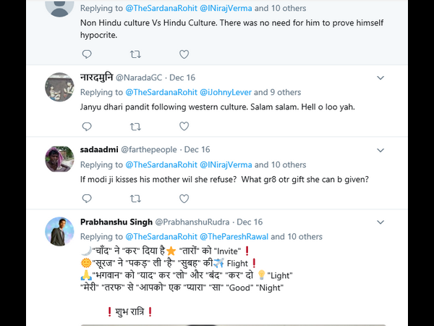Reply to NaradaGC's tweet
Viewport: 434px width, 326px height.
click(87, 127)
